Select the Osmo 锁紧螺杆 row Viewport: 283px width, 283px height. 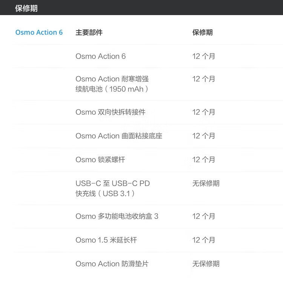coord(100,160)
